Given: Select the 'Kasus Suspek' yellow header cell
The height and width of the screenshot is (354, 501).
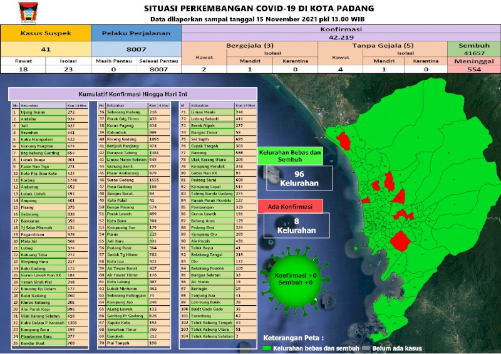Looking at the screenshot, I should pyautogui.click(x=46, y=33).
